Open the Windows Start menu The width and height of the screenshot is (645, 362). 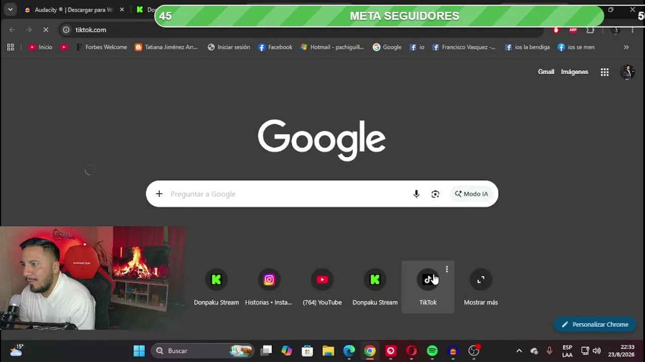click(x=139, y=351)
